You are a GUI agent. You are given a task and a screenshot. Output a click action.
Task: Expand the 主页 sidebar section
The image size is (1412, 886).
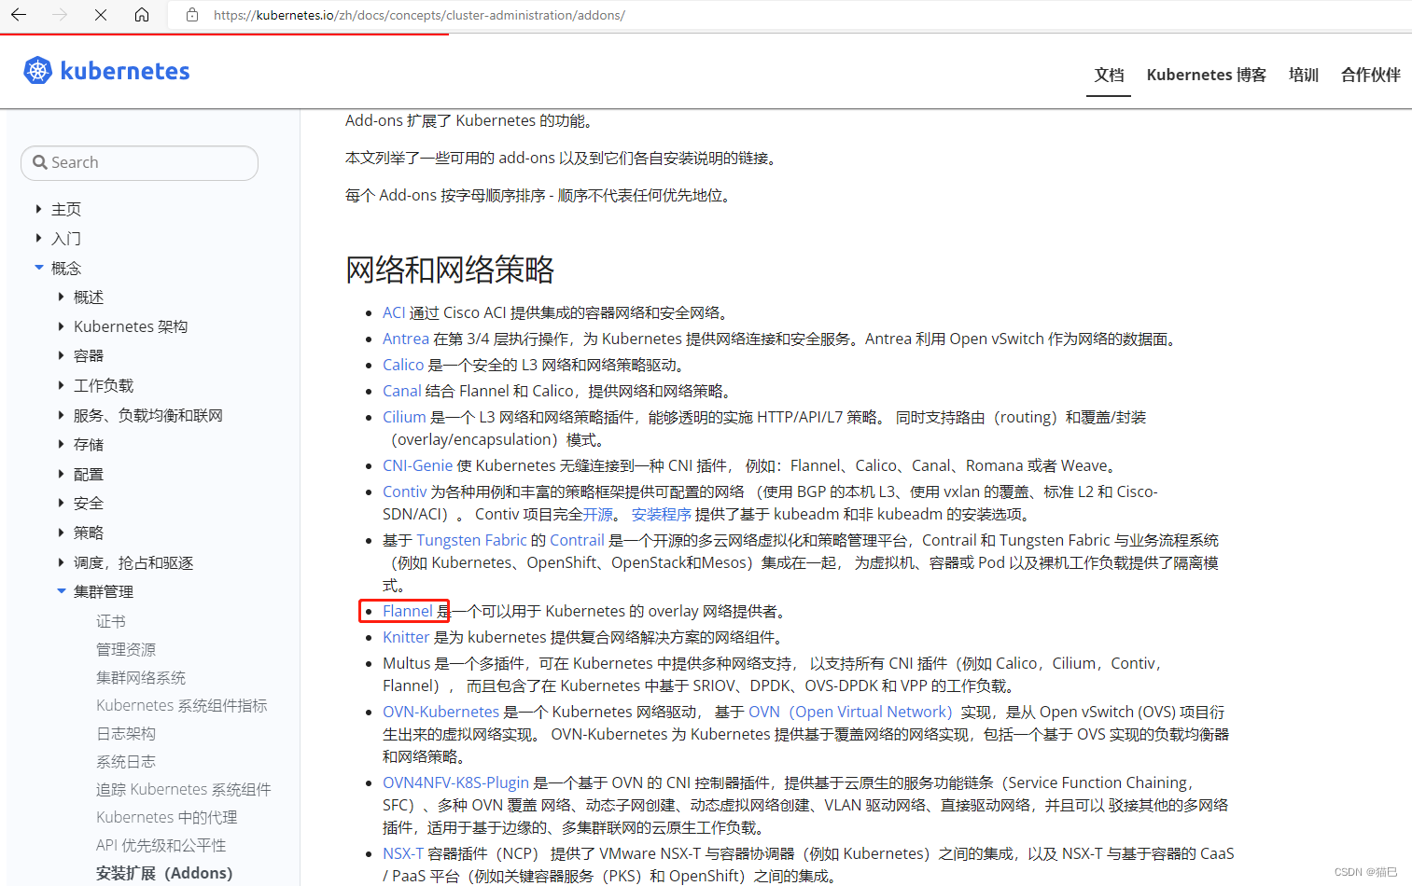pos(37,209)
